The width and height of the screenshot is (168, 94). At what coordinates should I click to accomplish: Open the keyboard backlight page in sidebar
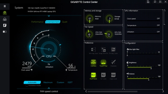click(x=5, y=19)
